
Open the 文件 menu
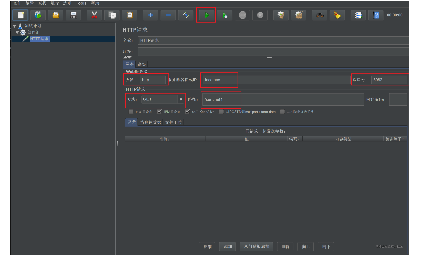pos(17,3)
